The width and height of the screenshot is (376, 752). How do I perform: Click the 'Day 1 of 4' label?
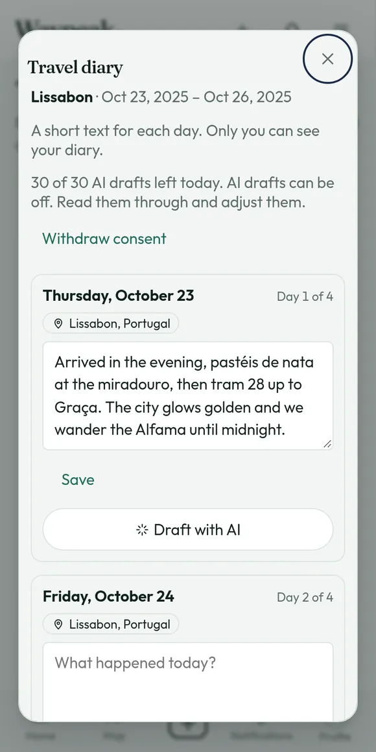[305, 296]
